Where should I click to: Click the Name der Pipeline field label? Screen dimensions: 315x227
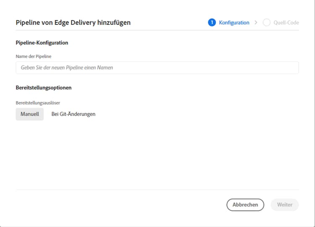[34, 56]
